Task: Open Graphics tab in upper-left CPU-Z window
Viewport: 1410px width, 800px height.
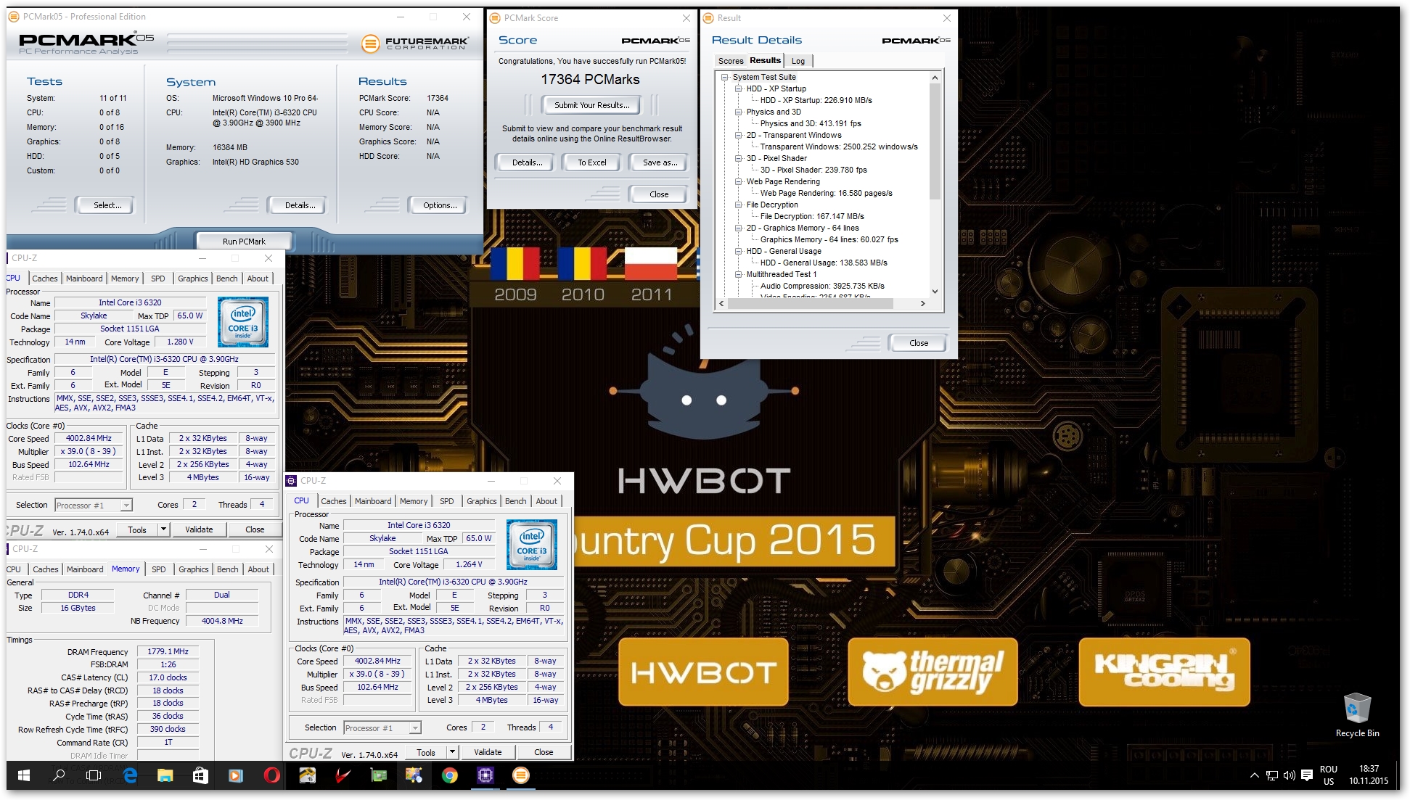Action: pyautogui.click(x=192, y=279)
